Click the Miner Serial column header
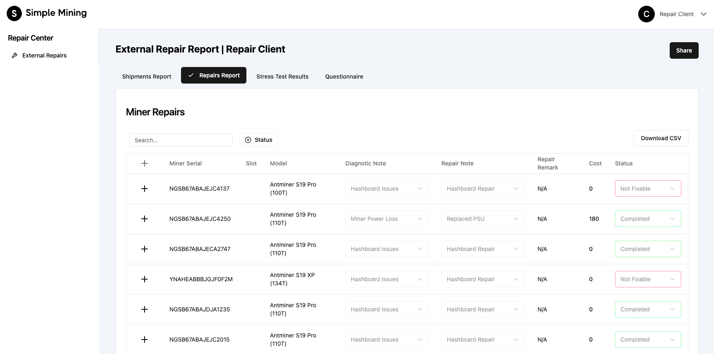This screenshot has height=354, width=714. click(x=186, y=163)
